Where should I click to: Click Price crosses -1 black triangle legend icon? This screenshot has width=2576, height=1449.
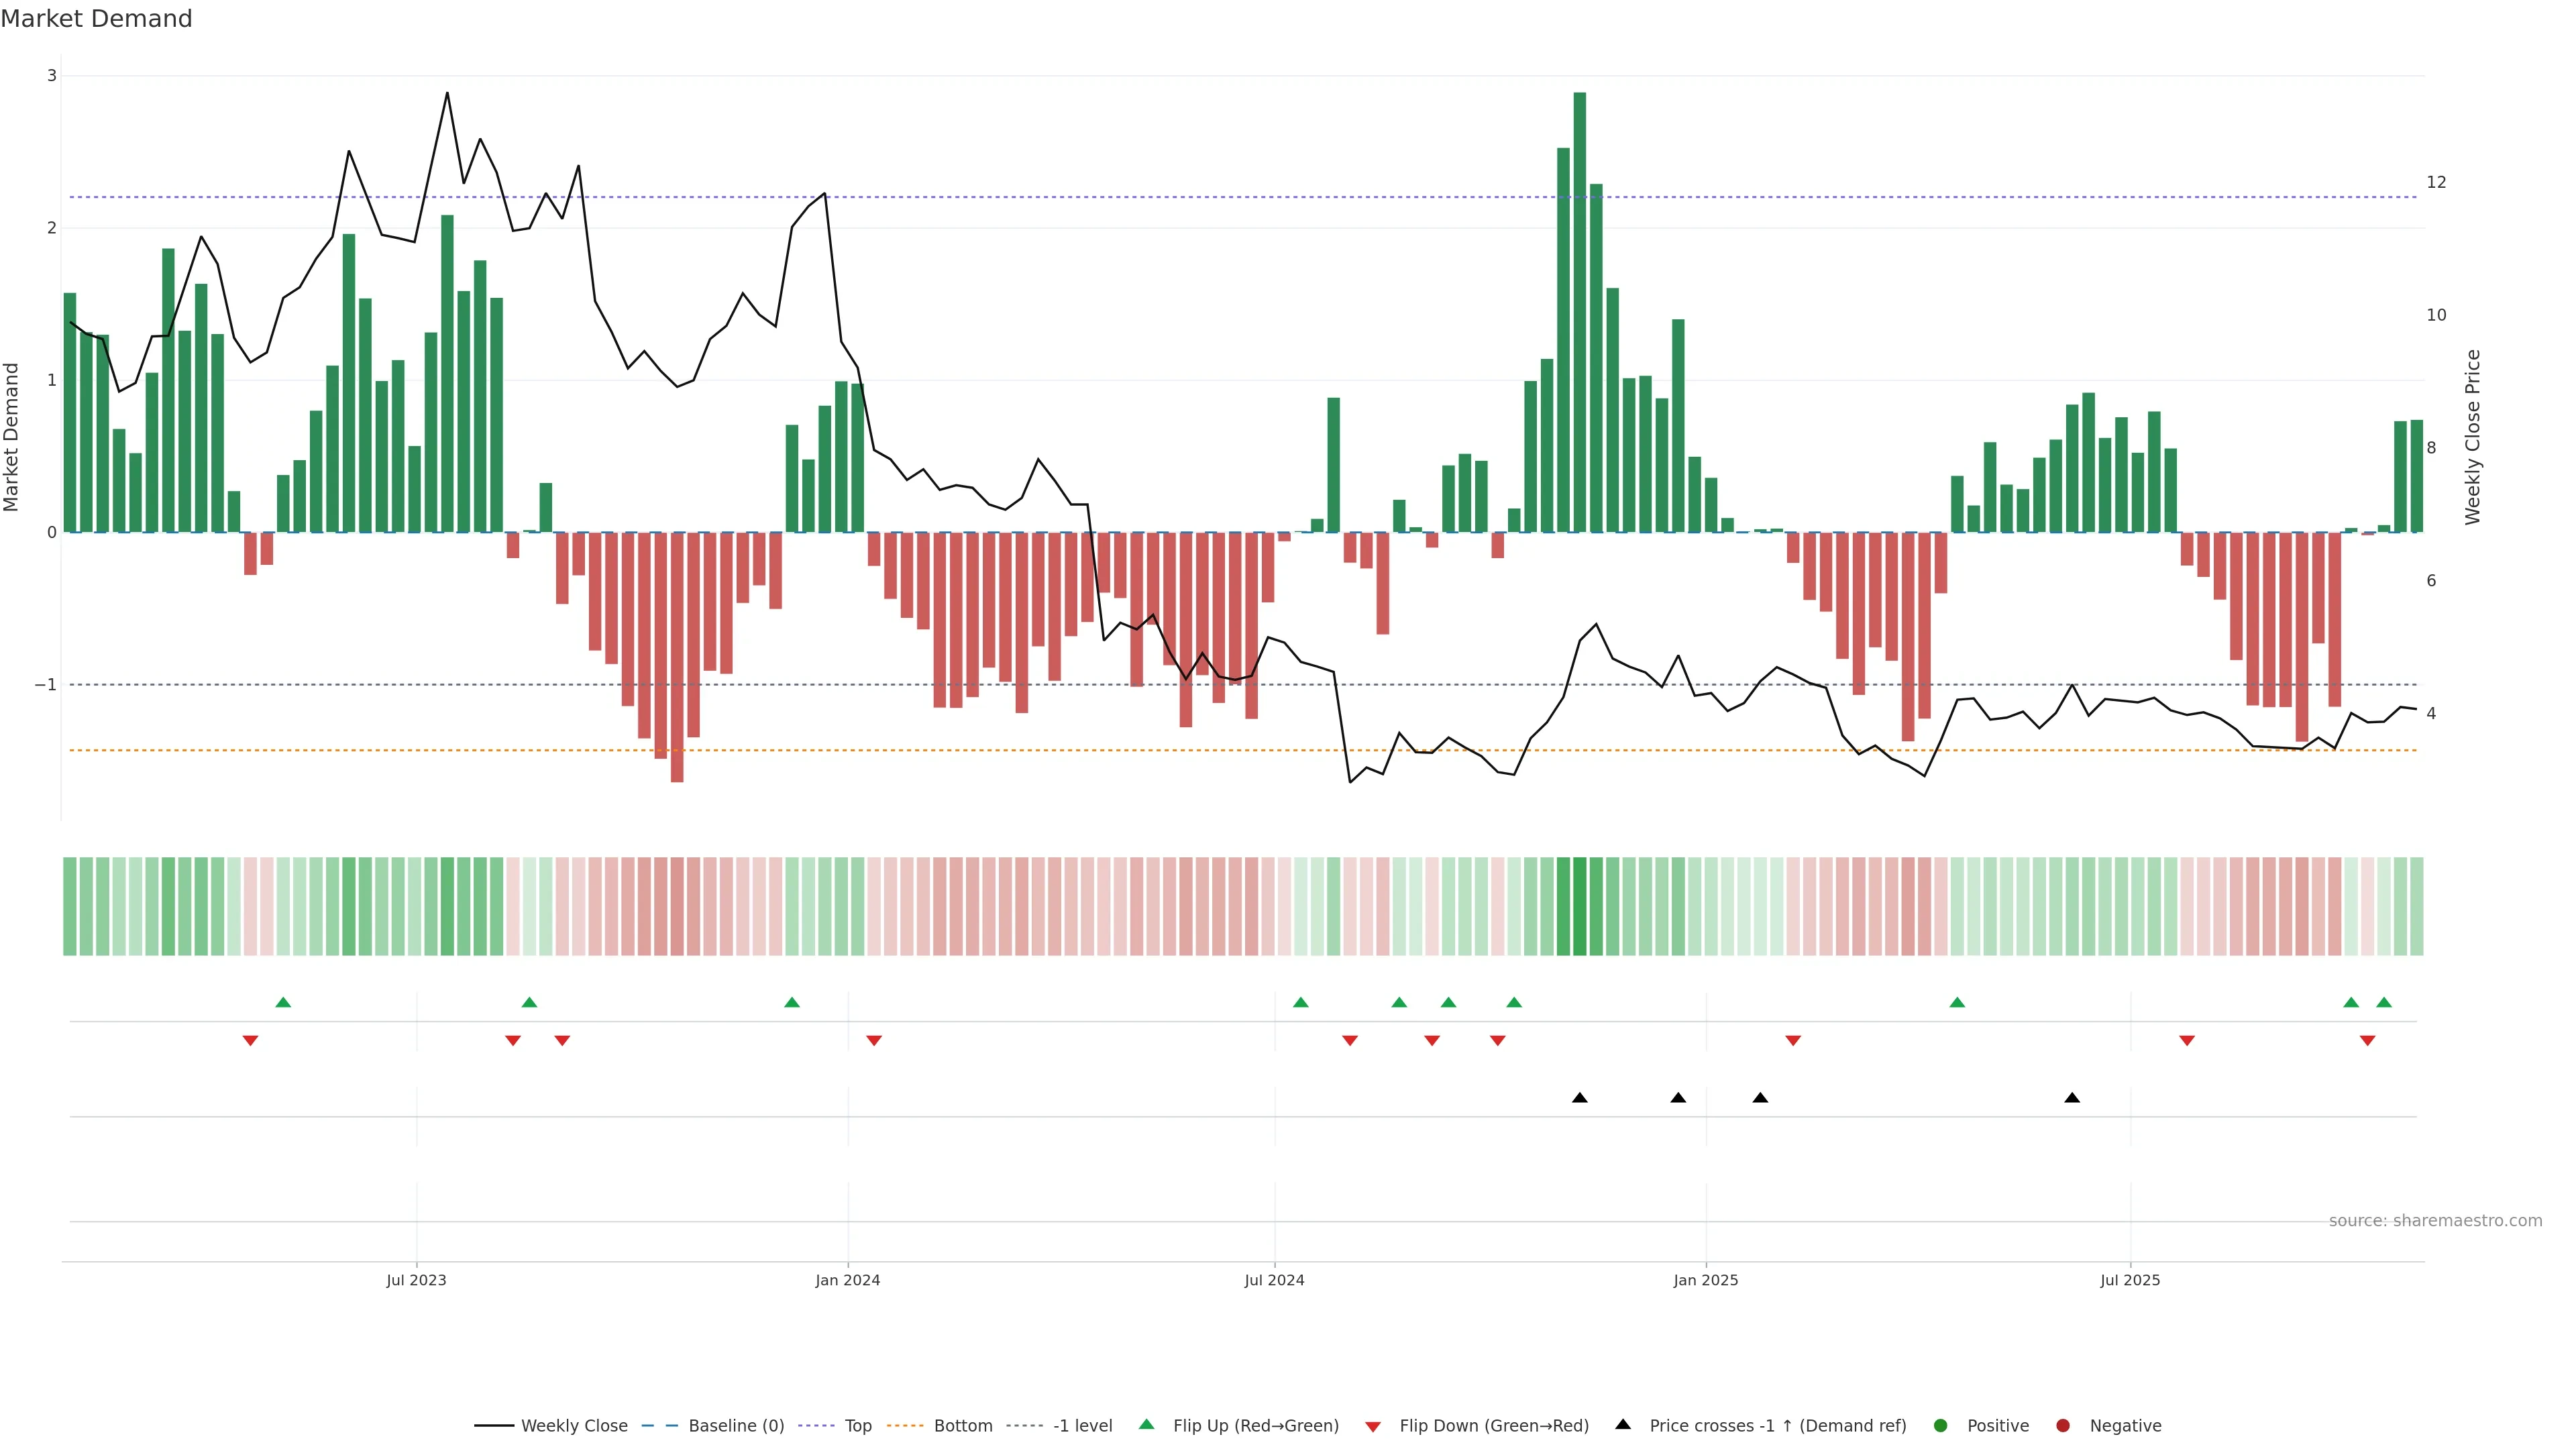[1623, 1425]
